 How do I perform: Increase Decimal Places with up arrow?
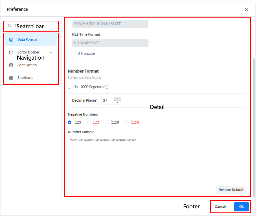click(117, 99)
